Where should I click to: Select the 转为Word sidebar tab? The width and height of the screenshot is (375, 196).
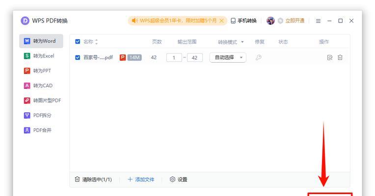pos(41,41)
